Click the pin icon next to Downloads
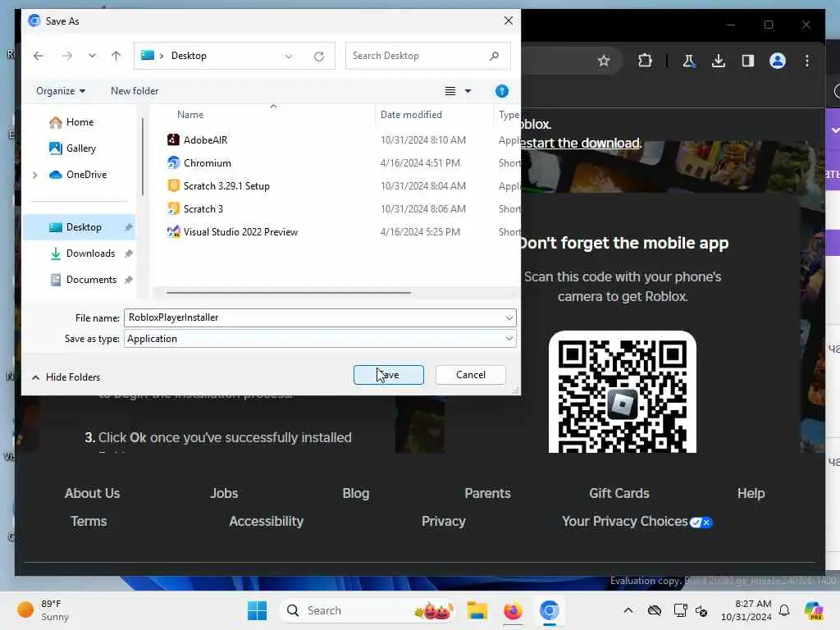The width and height of the screenshot is (840, 630). [x=129, y=253]
